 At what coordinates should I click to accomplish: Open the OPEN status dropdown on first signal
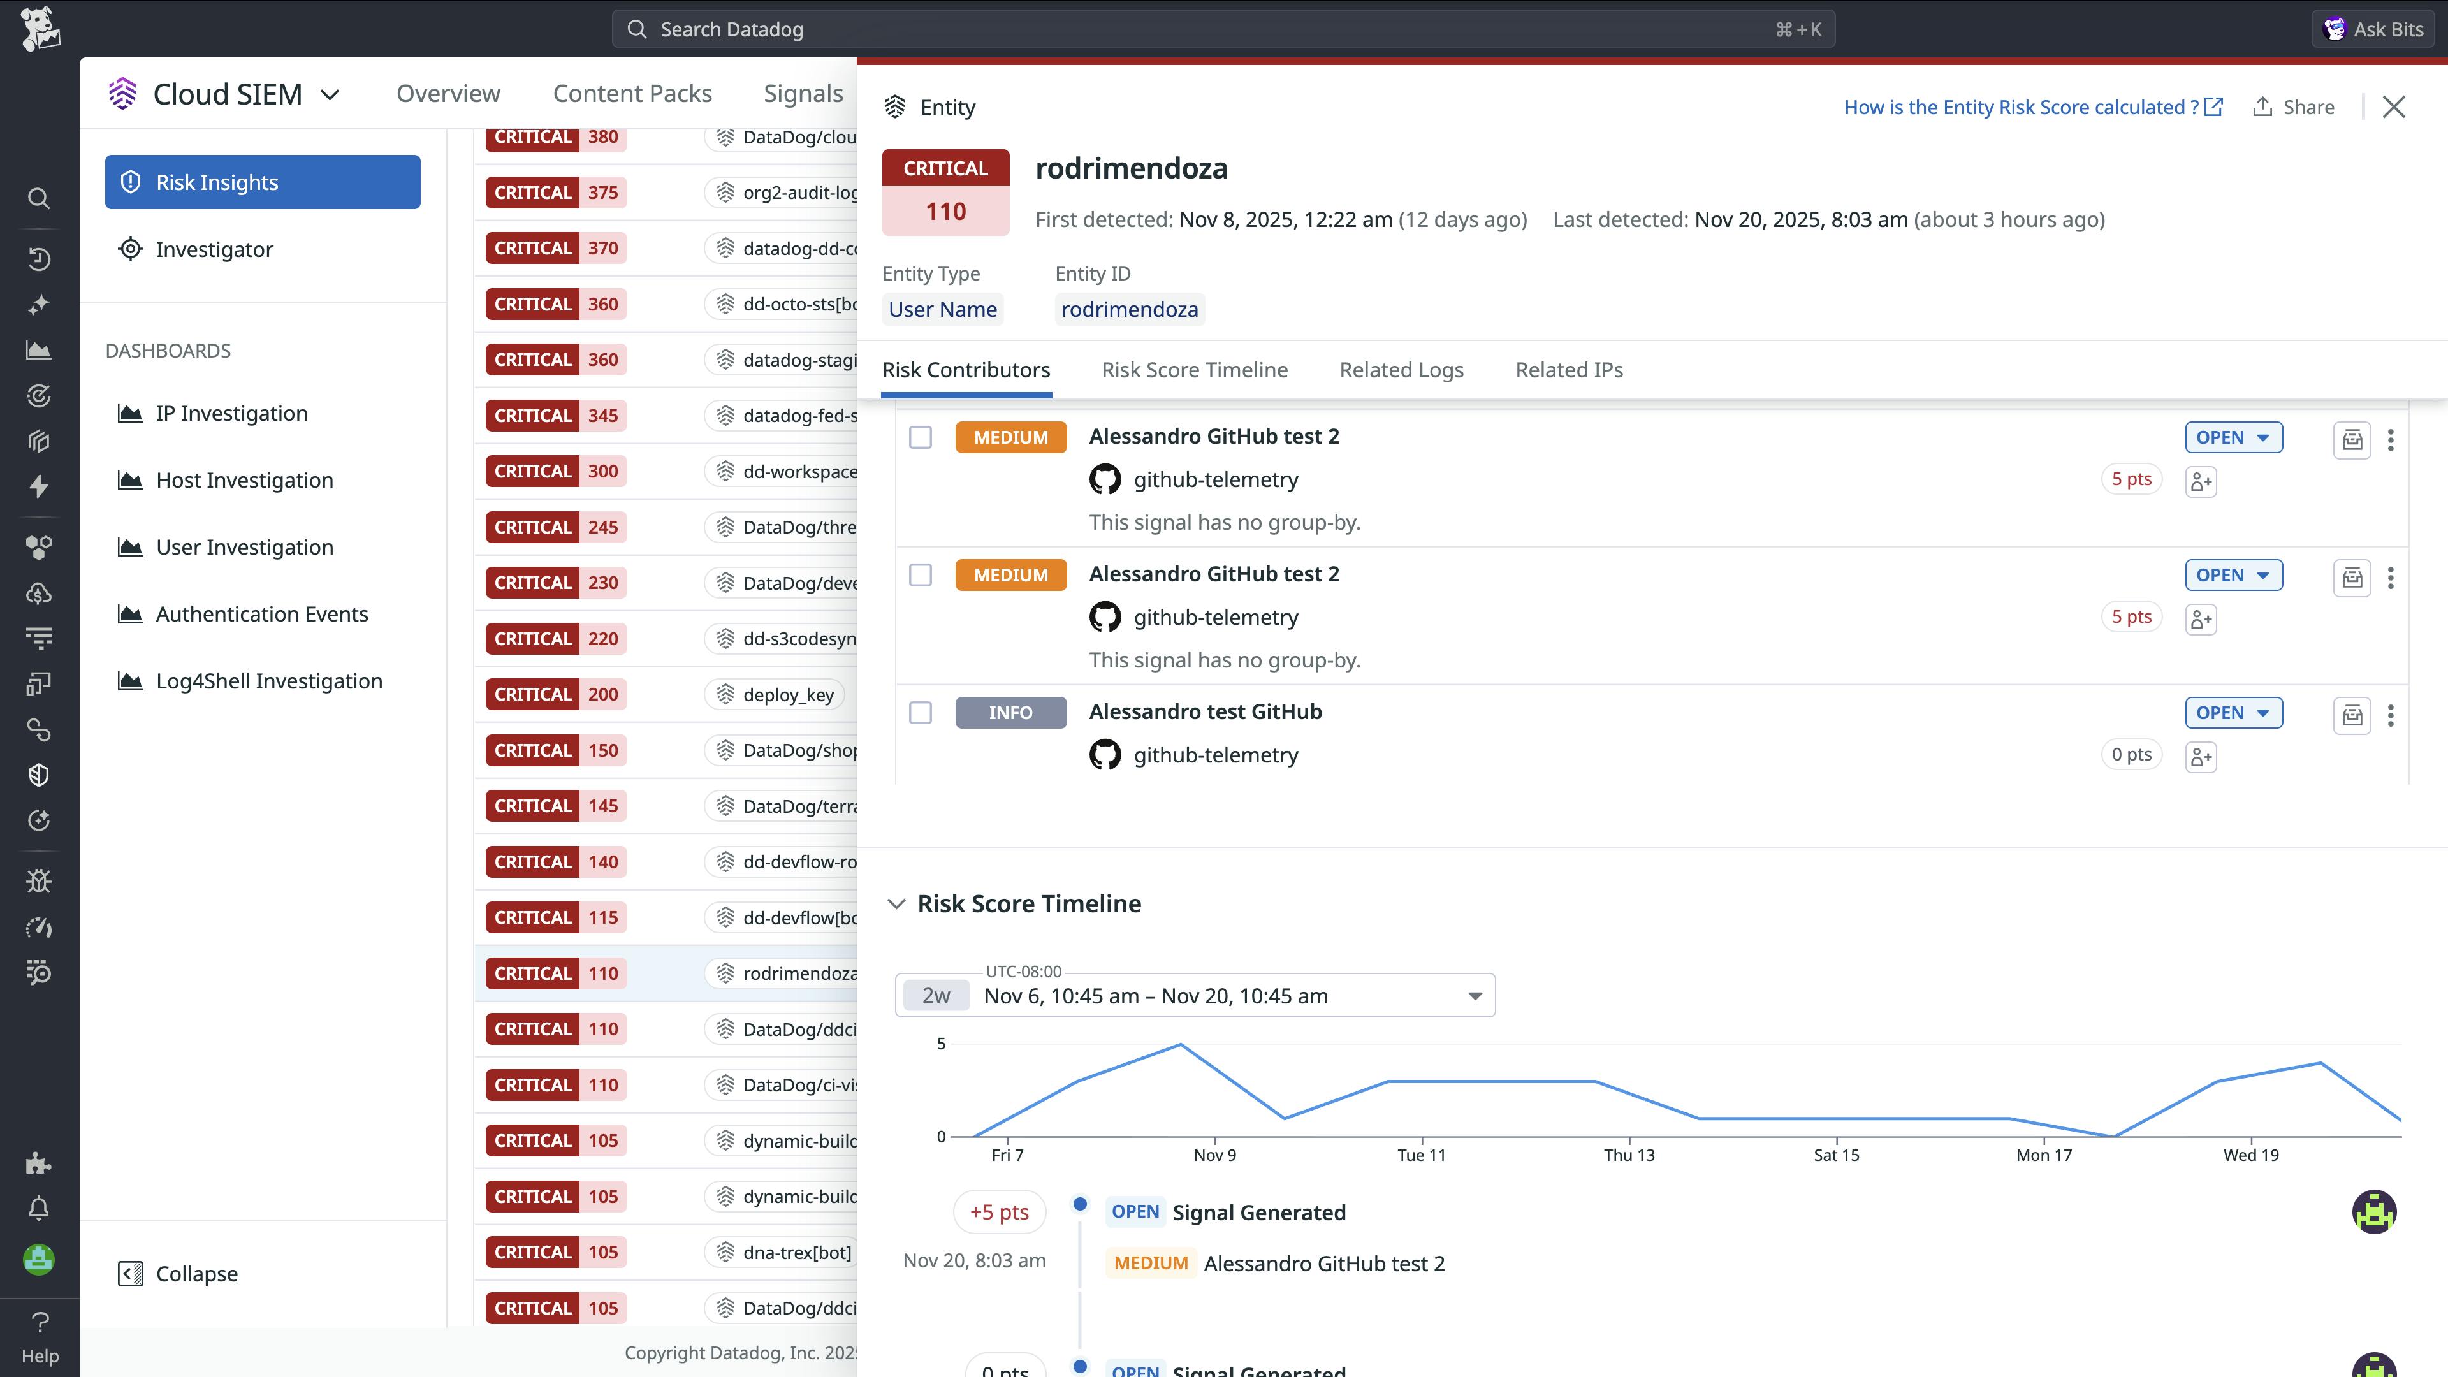click(2233, 437)
